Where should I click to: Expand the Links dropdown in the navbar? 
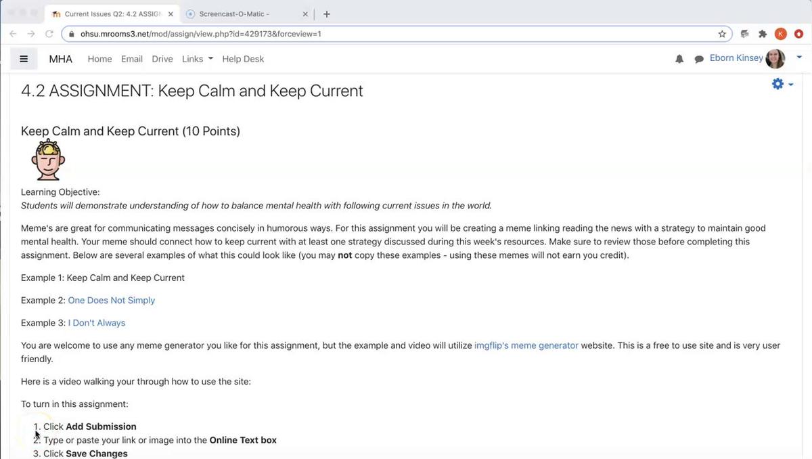click(x=197, y=59)
